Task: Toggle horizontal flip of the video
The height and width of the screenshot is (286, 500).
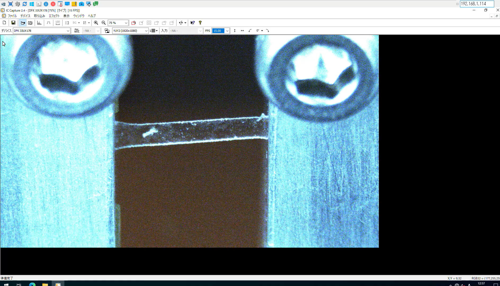Action: coord(242,31)
